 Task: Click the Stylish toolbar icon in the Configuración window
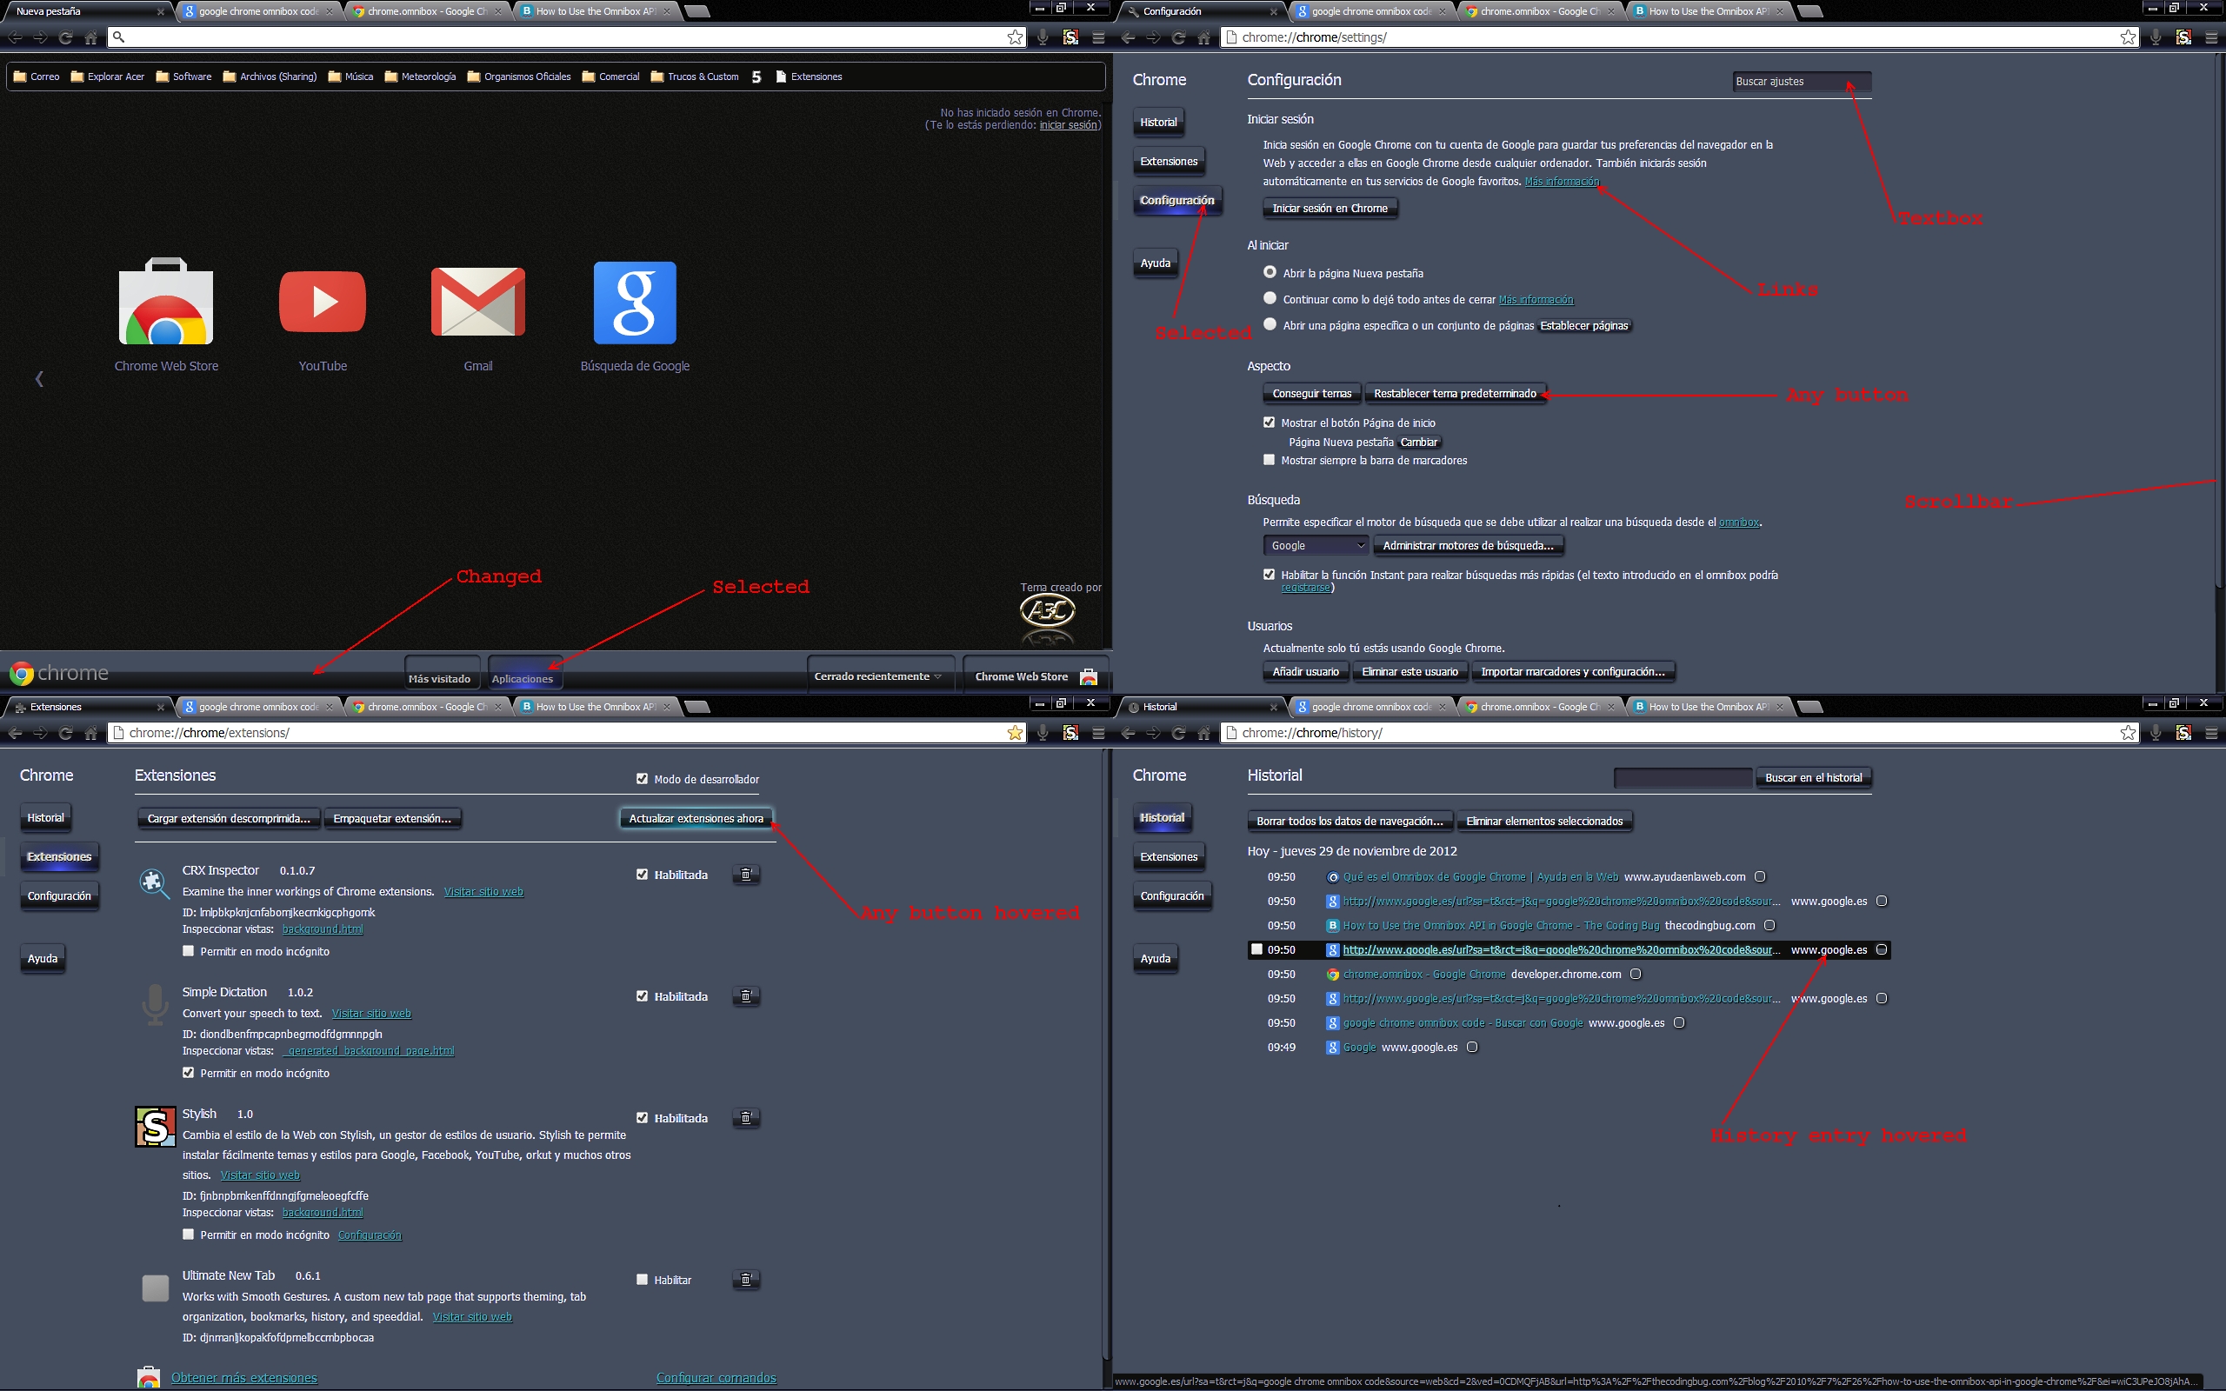(x=2183, y=37)
